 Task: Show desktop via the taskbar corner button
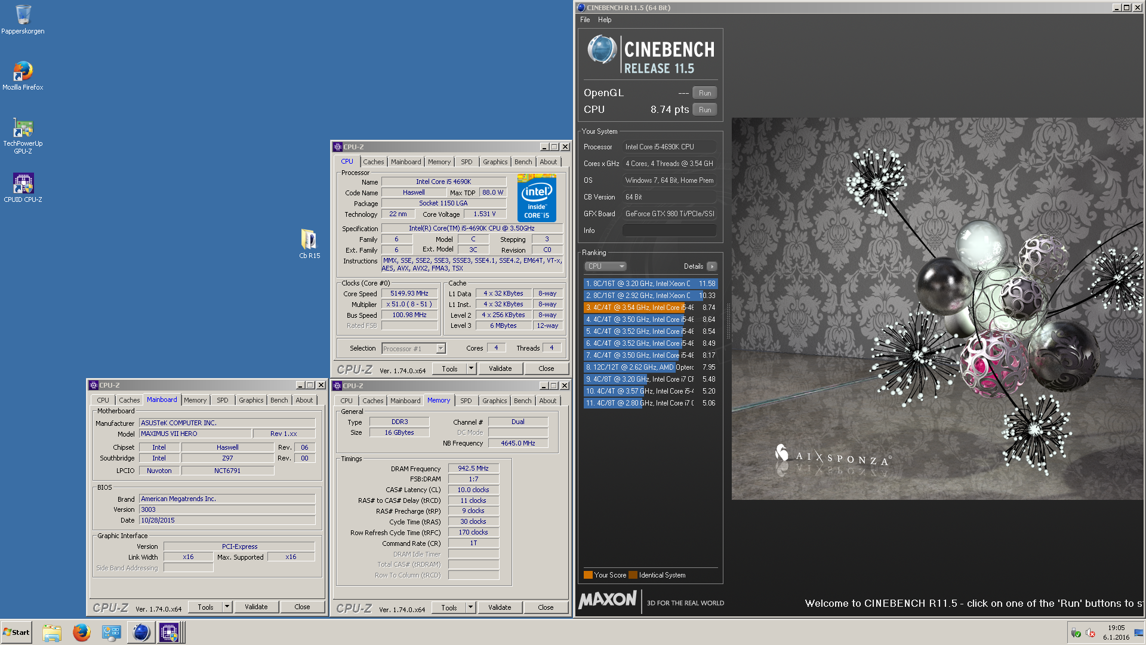click(1139, 632)
